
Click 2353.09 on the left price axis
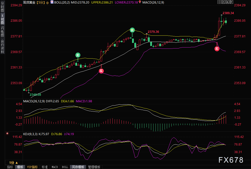(x=16, y=83)
